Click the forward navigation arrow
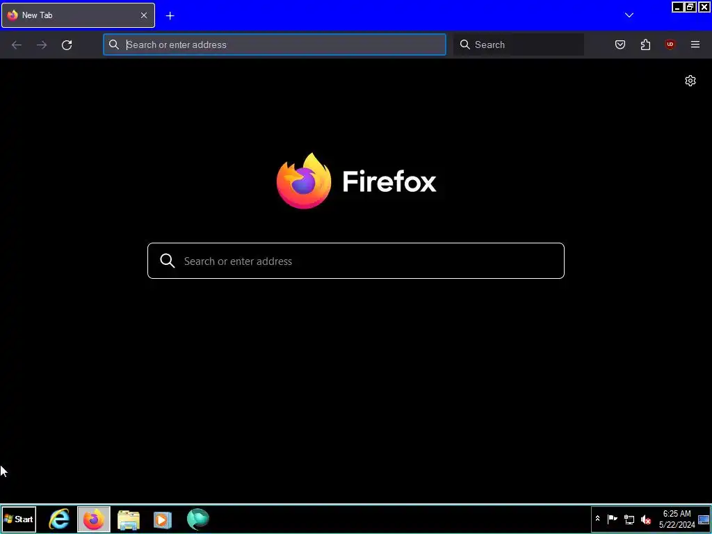The width and height of the screenshot is (712, 534). [42, 44]
